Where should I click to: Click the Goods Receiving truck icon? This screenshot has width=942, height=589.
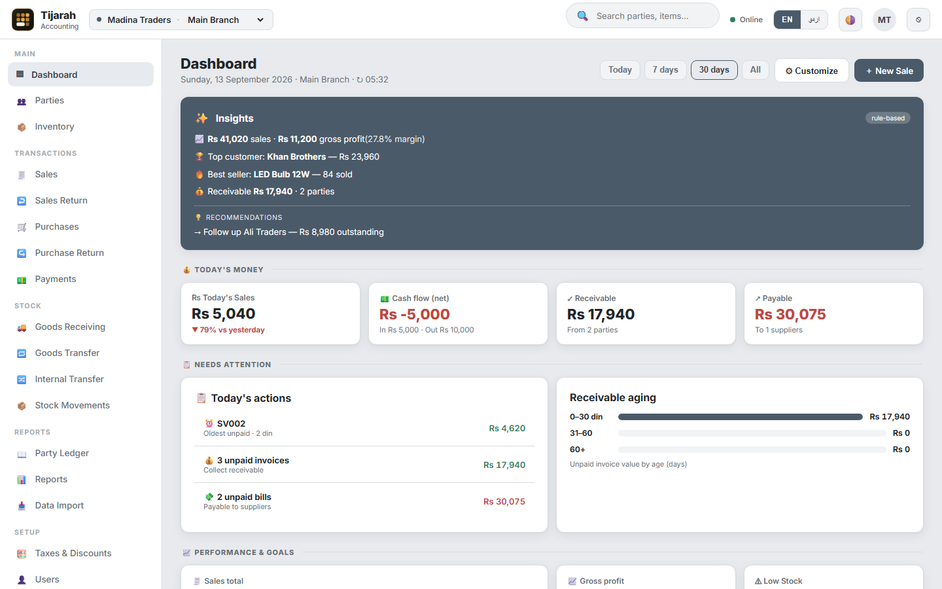coord(22,327)
